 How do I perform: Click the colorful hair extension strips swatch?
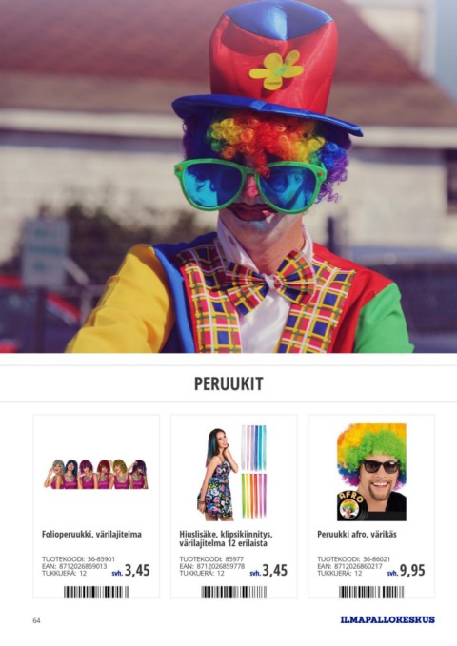click(253, 472)
